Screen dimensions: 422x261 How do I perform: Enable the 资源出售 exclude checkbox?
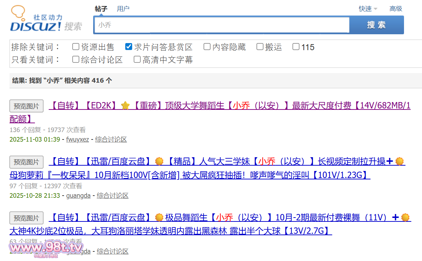point(76,47)
